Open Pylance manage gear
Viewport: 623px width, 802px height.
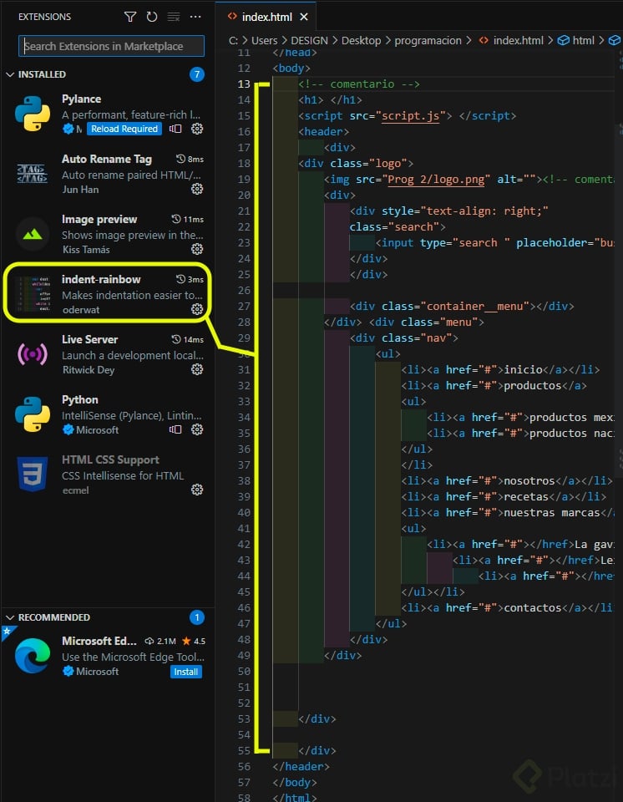(197, 129)
